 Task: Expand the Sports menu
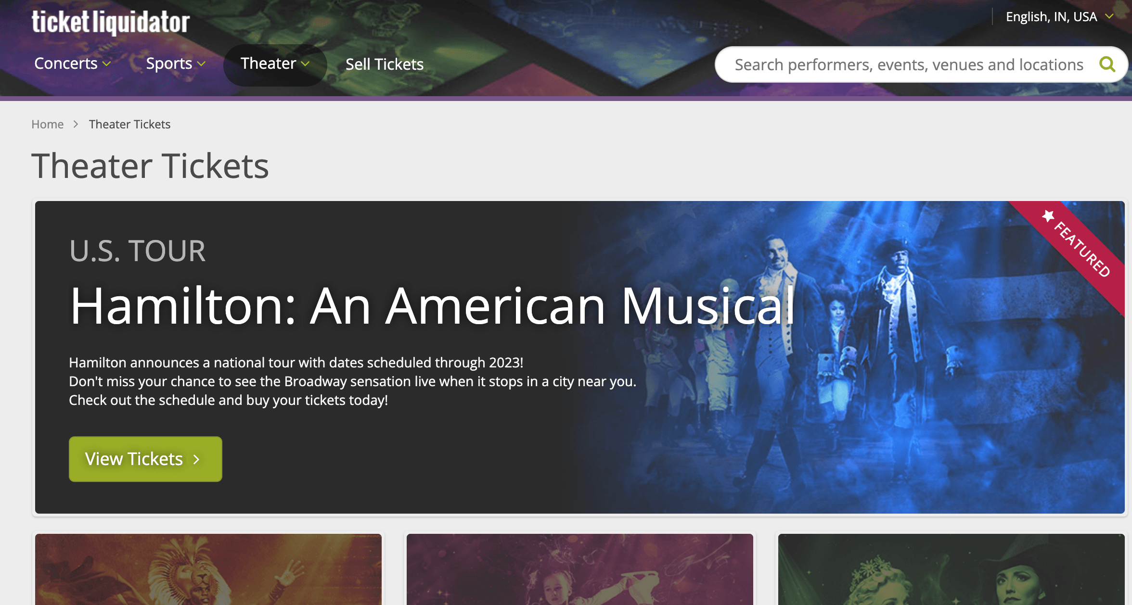click(176, 63)
